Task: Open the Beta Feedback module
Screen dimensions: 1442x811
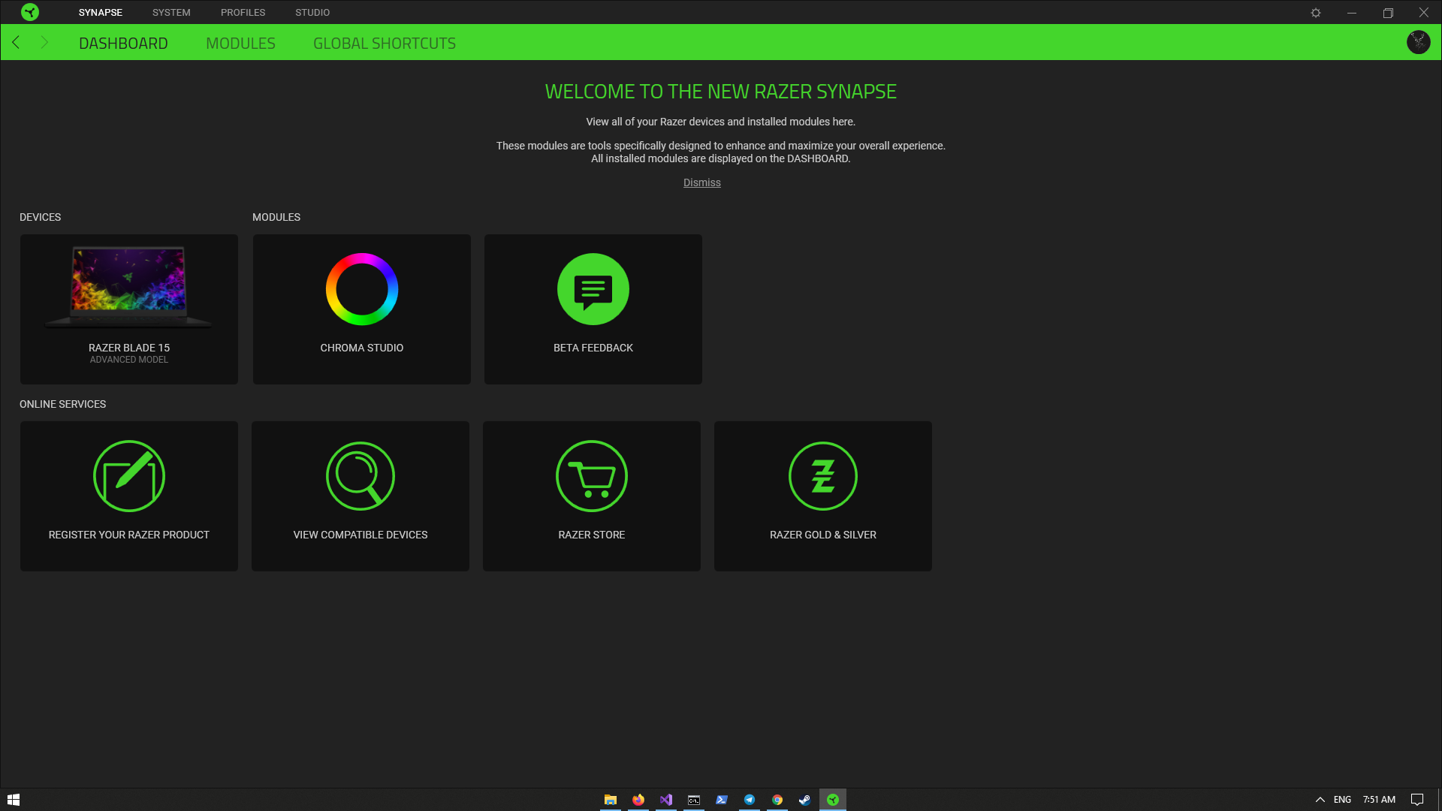Action: tap(593, 309)
